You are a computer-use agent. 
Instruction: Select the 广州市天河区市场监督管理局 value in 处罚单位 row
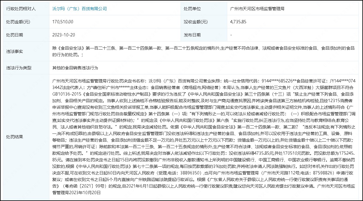point(257,9)
